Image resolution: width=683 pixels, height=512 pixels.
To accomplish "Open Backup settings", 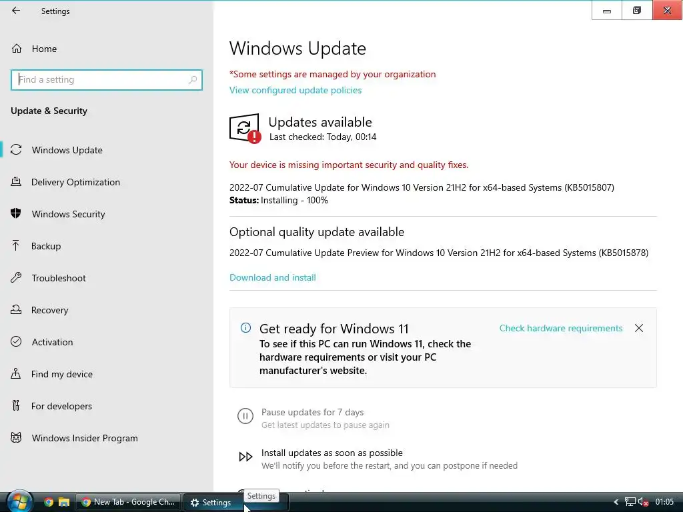I will [x=46, y=246].
